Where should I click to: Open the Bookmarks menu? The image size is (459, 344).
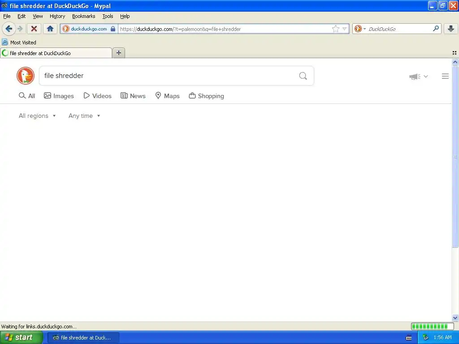coord(84,16)
